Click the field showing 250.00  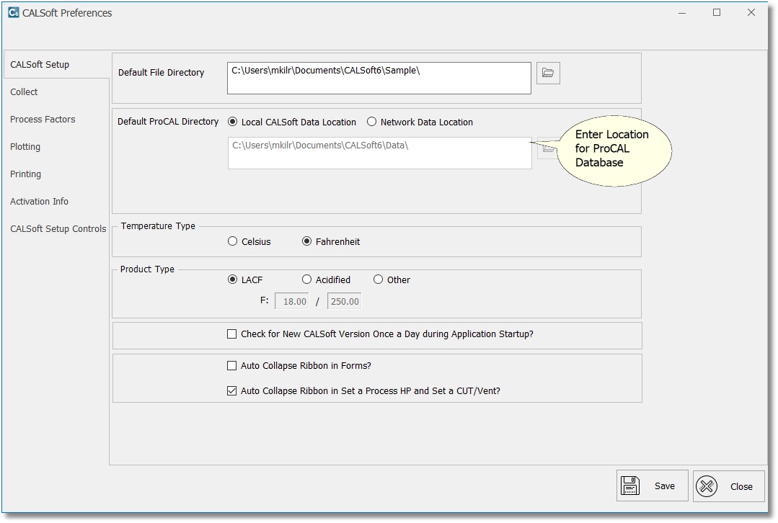pyautogui.click(x=345, y=301)
